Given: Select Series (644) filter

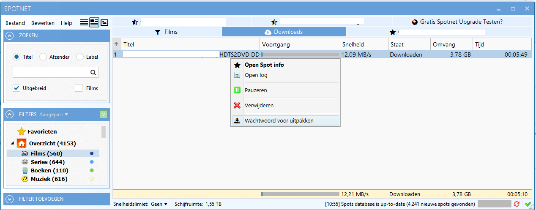Looking at the screenshot, I should pos(47,162).
